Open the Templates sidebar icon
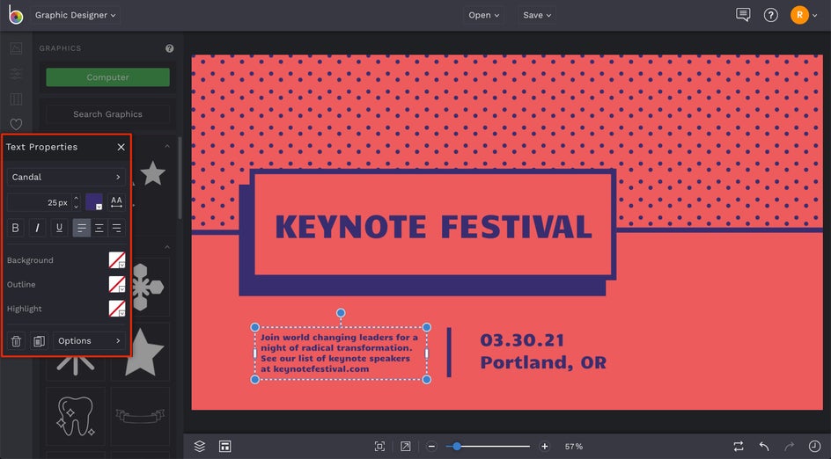 coord(16,99)
